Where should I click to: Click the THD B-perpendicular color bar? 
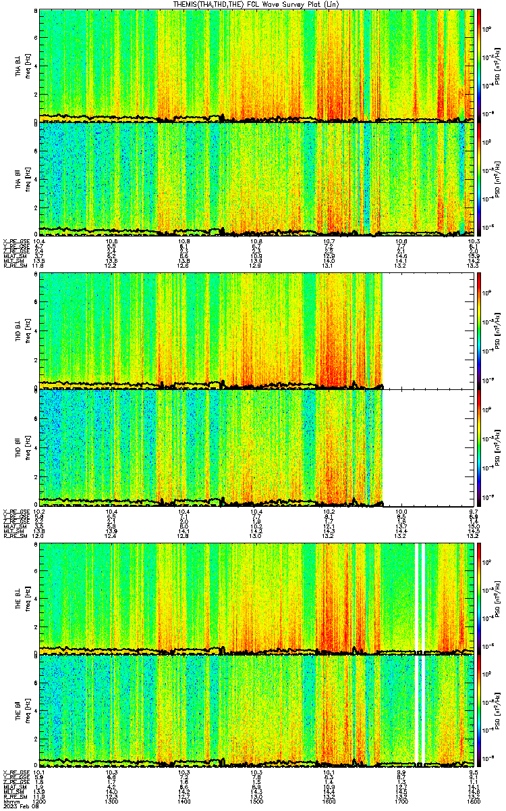pos(479,330)
